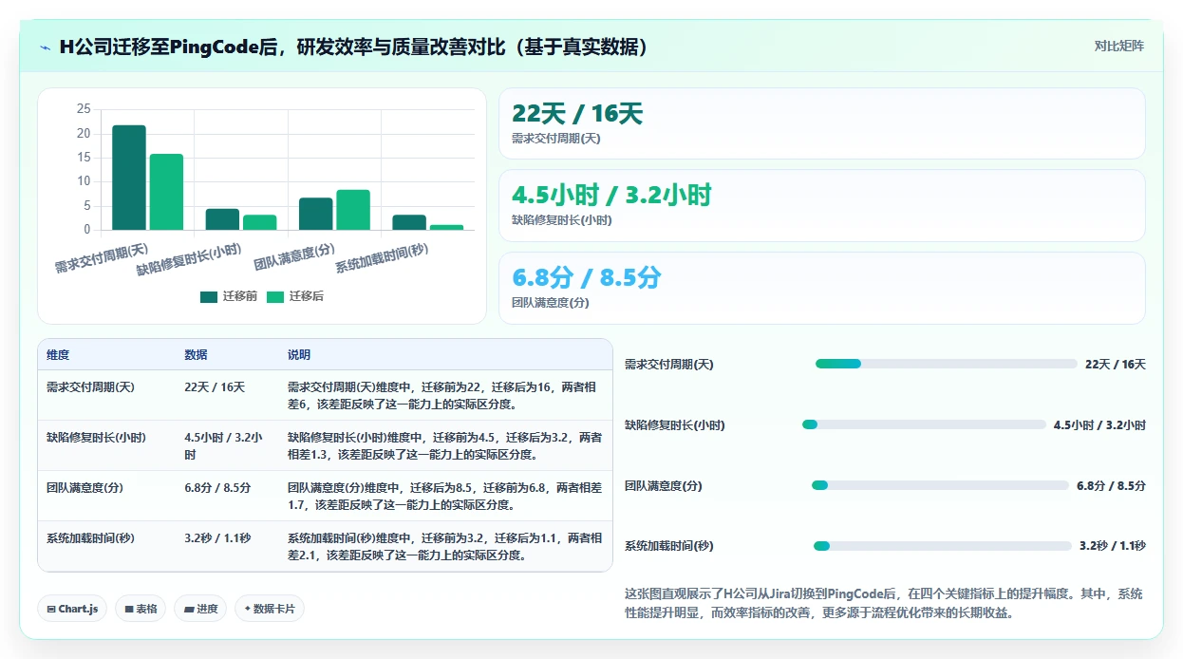Click table value 3.2秒 / 1.1秒
The image size is (1183, 659).
pyautogui.click(x=217, y=537)
